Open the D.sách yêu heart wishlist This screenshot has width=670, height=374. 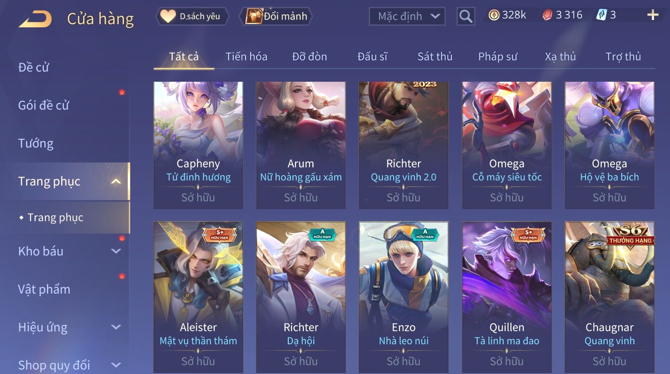[192, 16]
